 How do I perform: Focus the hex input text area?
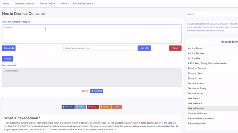pos(92,34)
